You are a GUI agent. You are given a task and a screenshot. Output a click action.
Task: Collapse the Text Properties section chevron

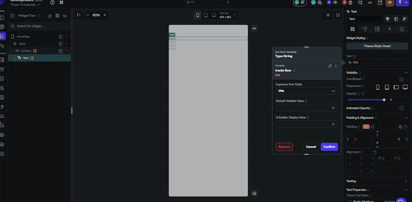(x=406, y=190)
